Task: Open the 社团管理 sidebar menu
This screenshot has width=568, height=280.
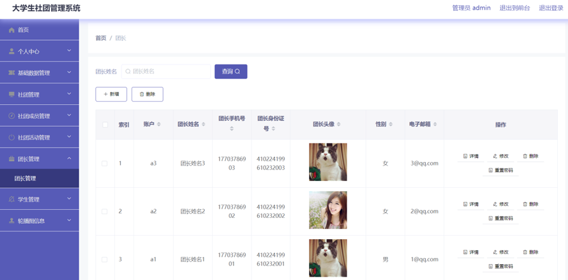Action: [40, 95]
